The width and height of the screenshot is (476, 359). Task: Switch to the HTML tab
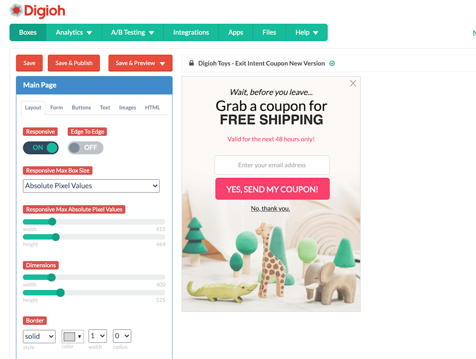(152, 107)
